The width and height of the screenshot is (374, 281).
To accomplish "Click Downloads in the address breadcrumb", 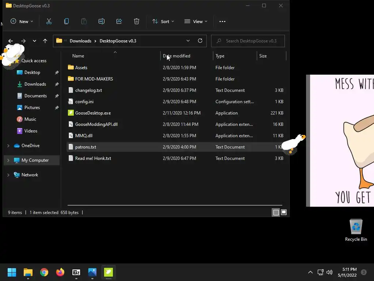I will coord(80,41).
